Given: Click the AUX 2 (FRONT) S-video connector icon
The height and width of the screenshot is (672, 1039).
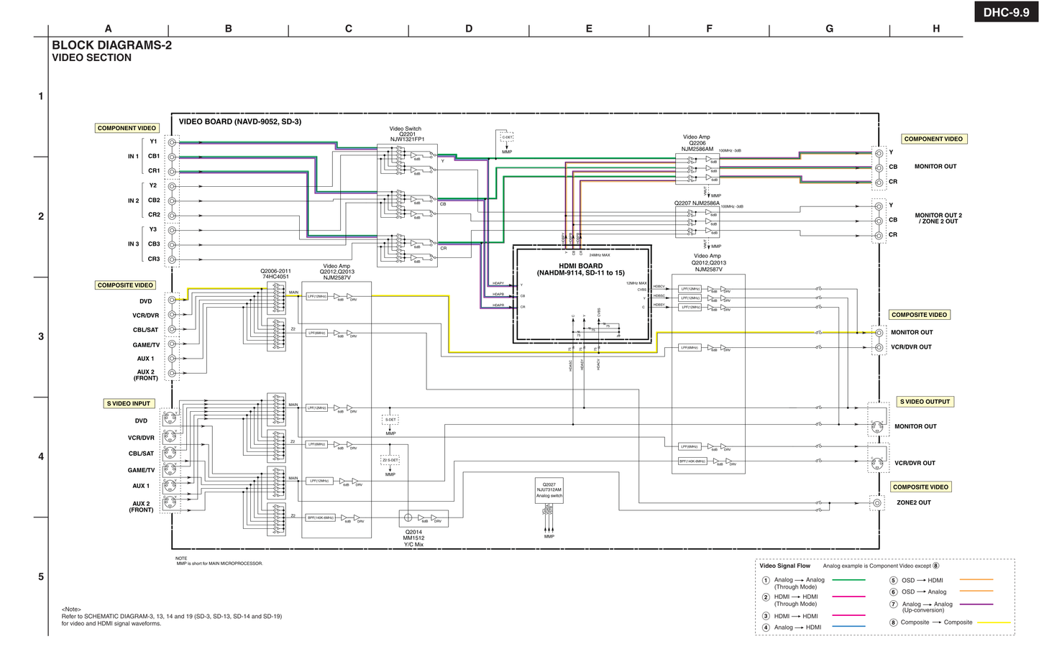Looking at the screenshot, I should pyautogui.click(x=171, y=503).
